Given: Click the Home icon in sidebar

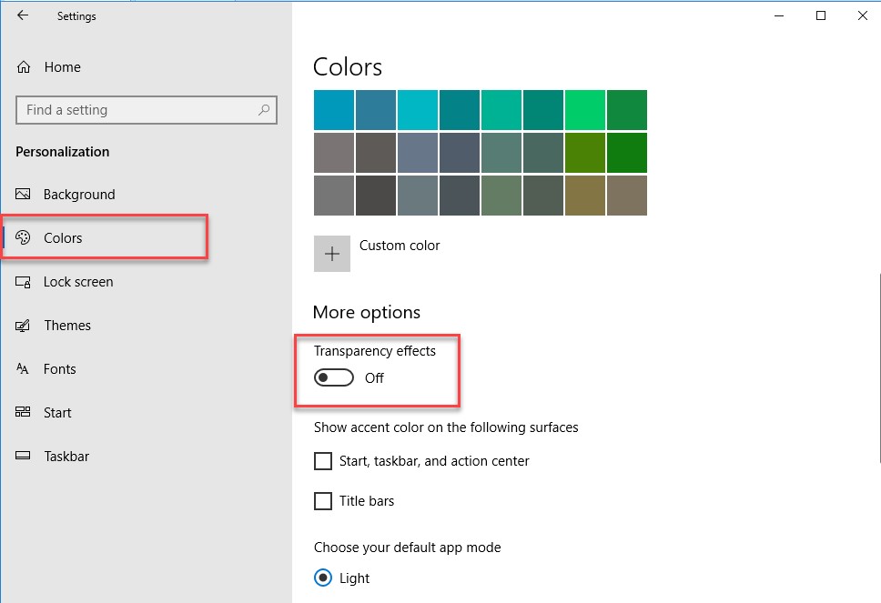Looking at the screenshot, I should pos(24,67).
